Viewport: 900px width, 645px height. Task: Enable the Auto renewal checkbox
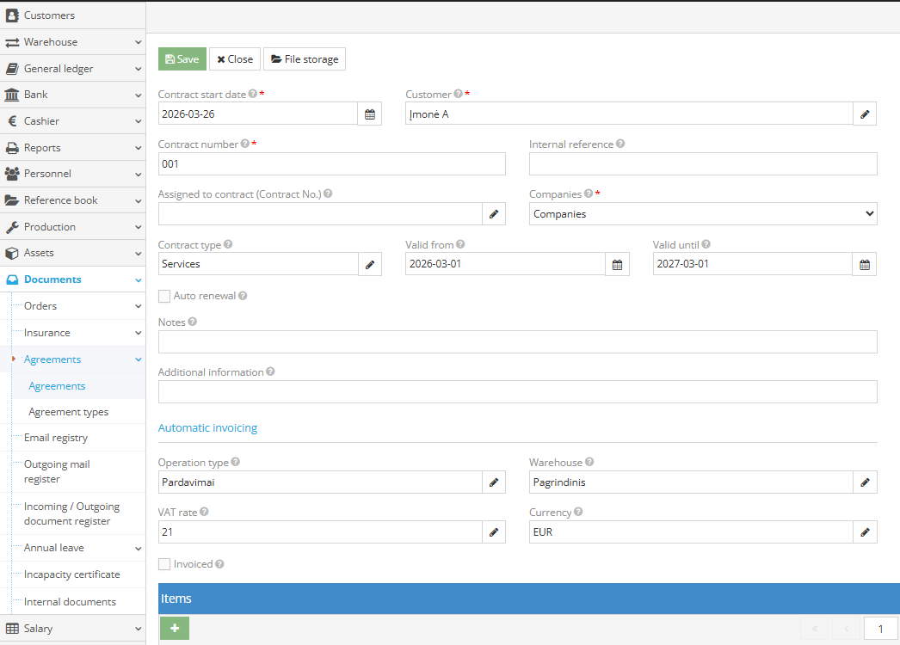[164, 296]
